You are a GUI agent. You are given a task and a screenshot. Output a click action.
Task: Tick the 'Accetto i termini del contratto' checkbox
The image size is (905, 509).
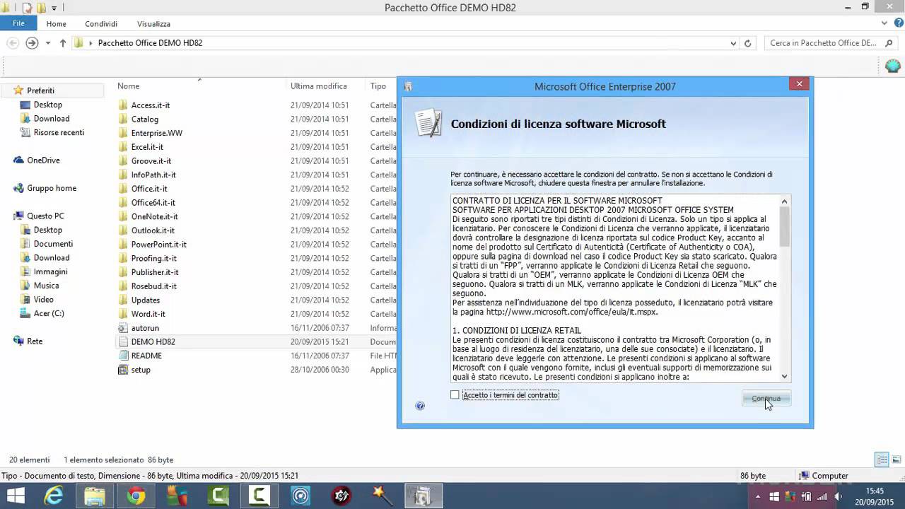coord(455,395)
